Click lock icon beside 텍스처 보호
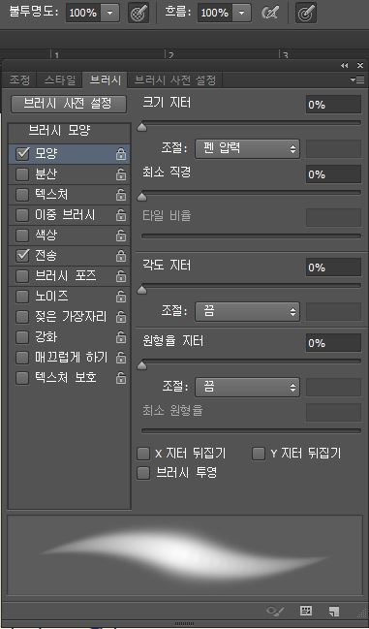The height and width of the screenshot is (629, 369). (121, 378)
